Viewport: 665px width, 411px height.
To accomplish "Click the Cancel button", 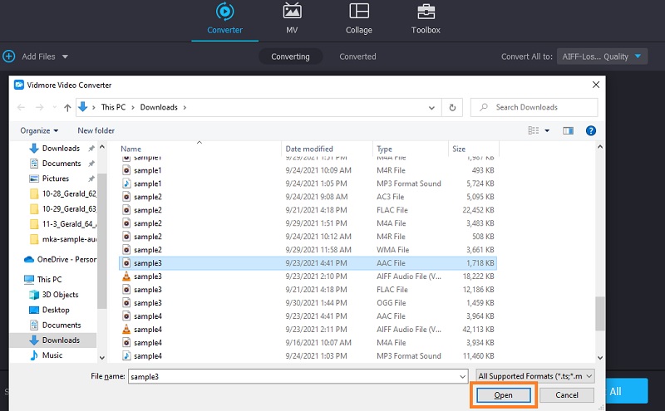I will coord(566,395).
